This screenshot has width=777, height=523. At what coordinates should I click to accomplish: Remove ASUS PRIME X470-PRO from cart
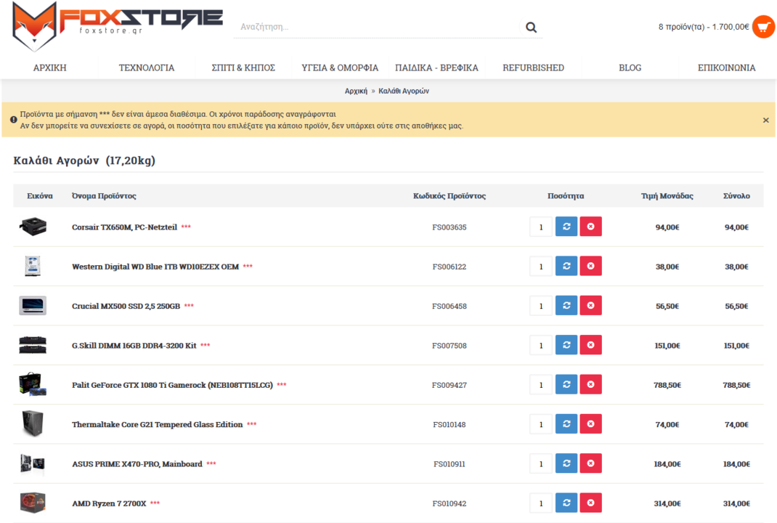click(590, 463)
